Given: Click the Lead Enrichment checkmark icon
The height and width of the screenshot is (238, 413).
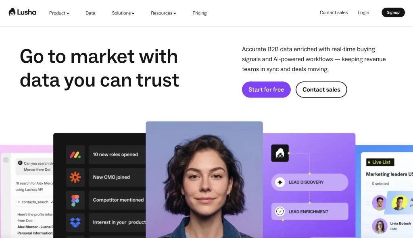Looking at the screenshot, I should (280, 211).
